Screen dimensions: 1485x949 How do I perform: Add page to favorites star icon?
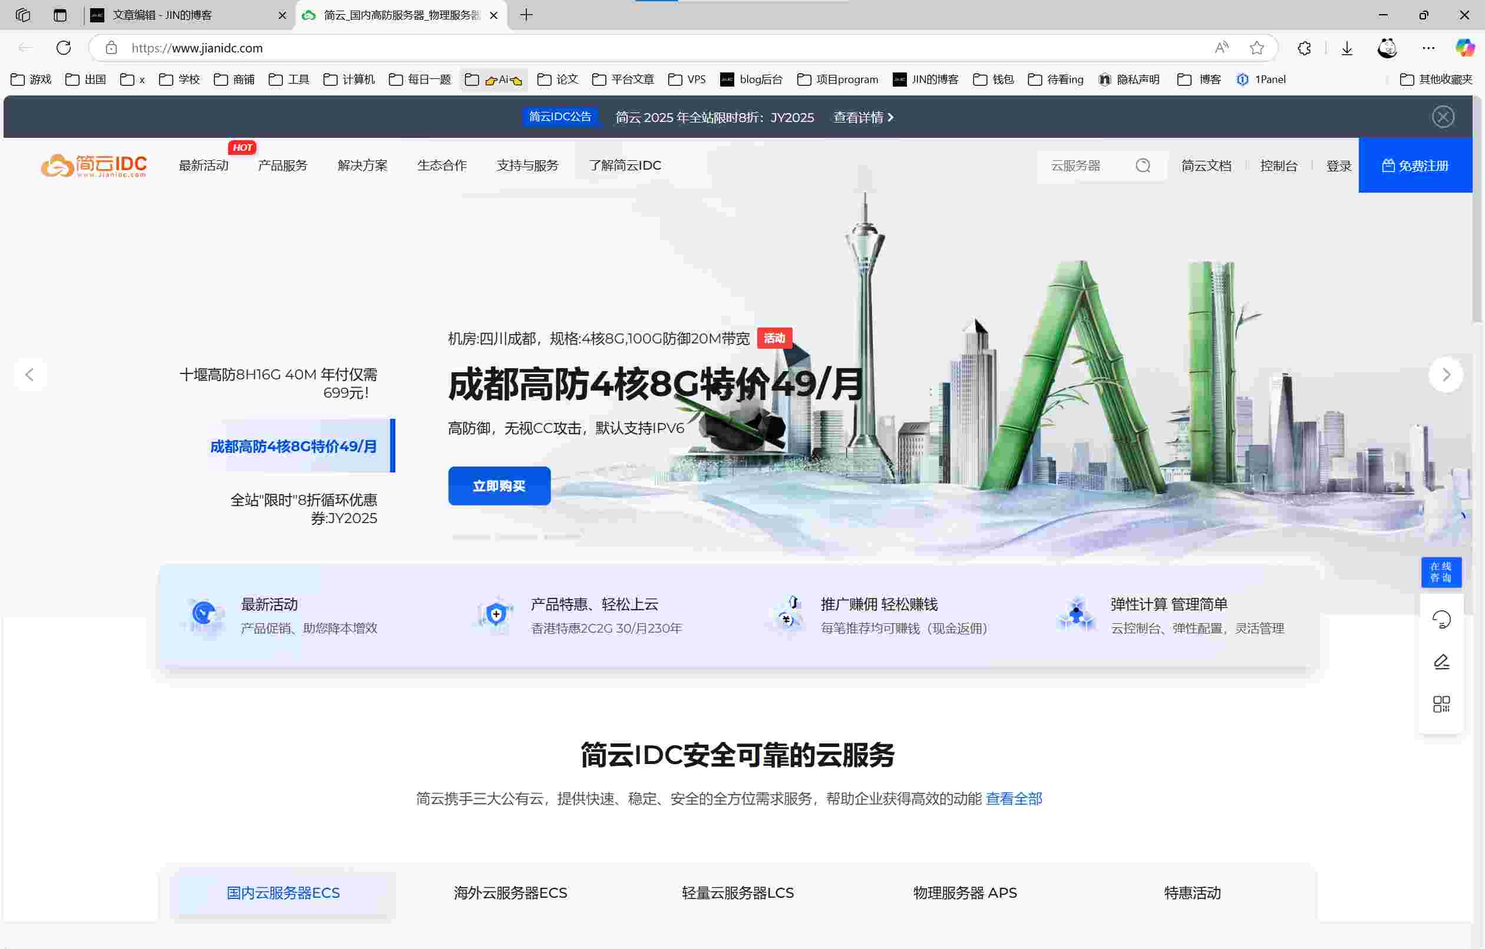click(1257, 48)
